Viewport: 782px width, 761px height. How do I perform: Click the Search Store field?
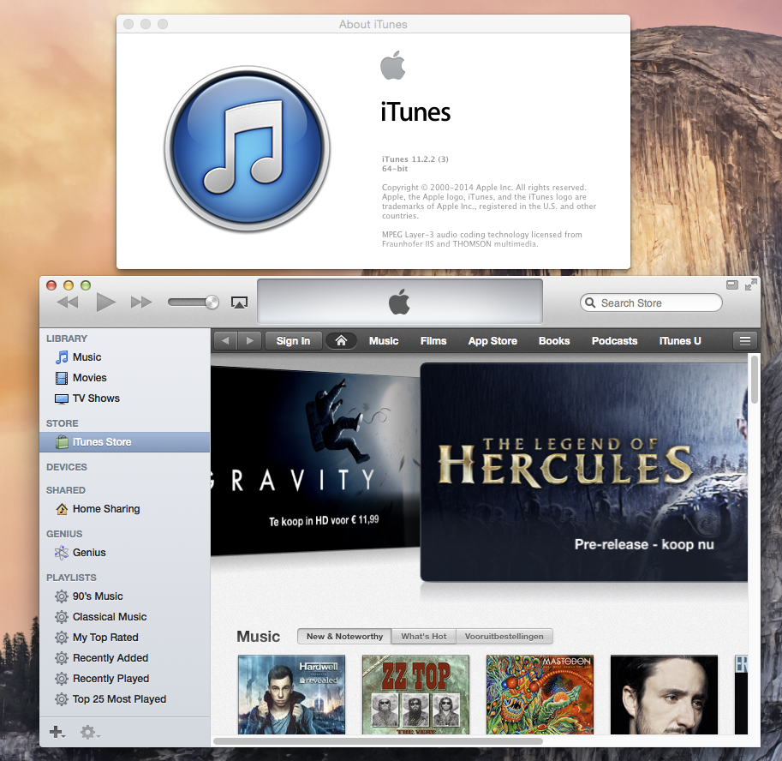tap(651, 303)
